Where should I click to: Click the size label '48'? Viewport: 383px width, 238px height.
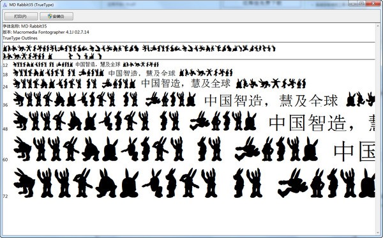tap(5, 129)
